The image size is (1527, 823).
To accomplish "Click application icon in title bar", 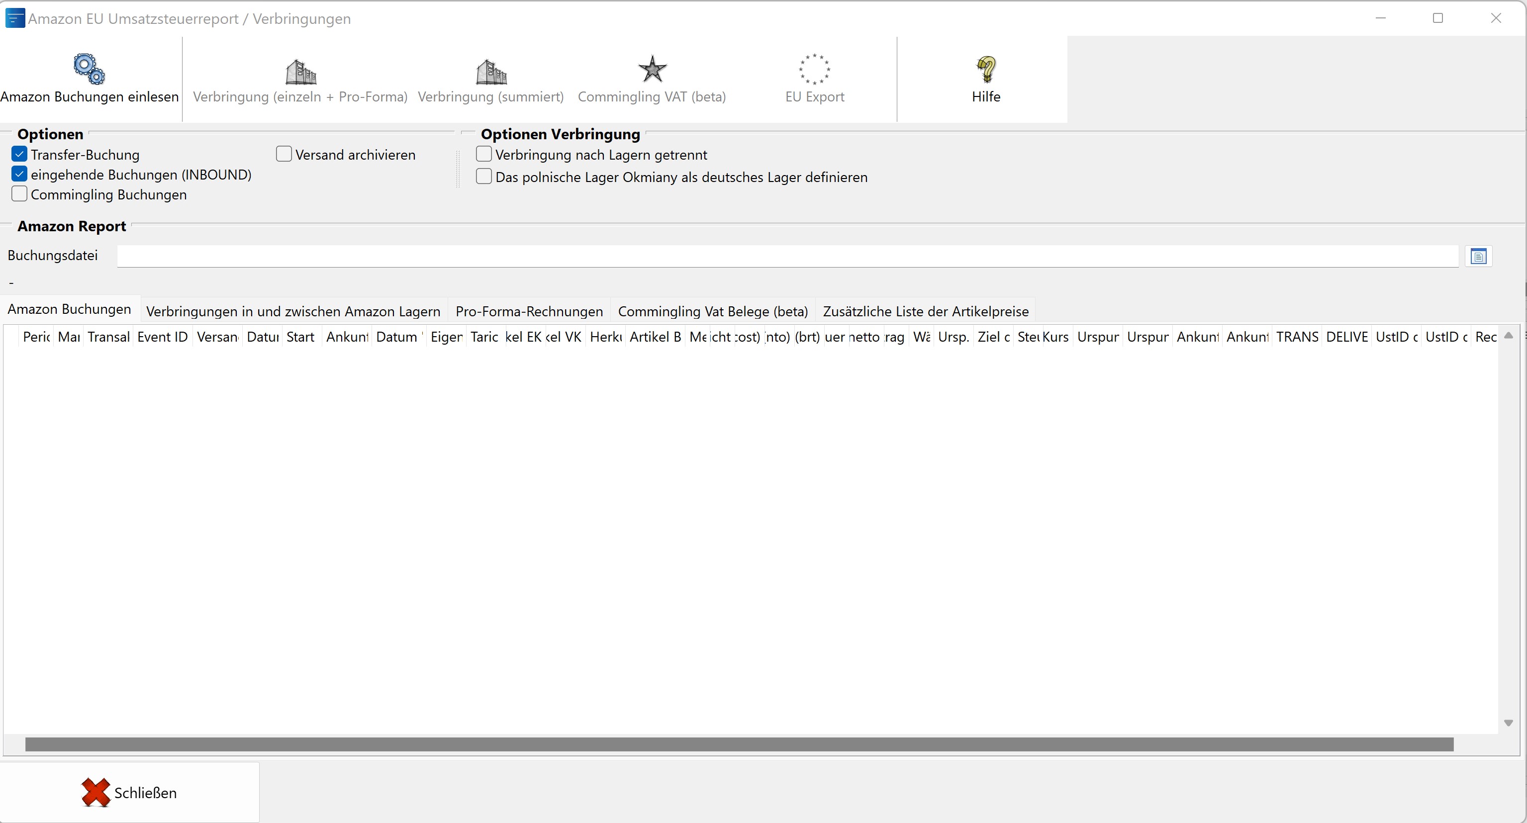I will point(14,18).
